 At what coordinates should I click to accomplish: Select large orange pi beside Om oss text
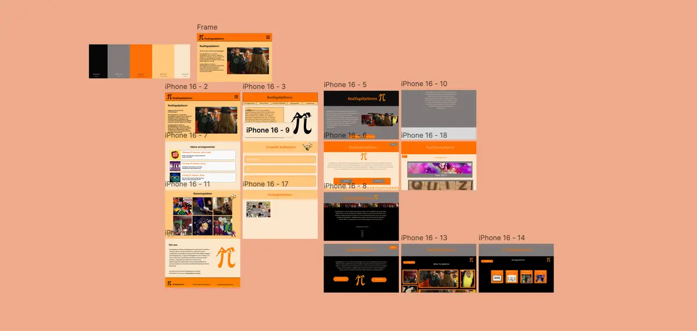coord(226,257)
